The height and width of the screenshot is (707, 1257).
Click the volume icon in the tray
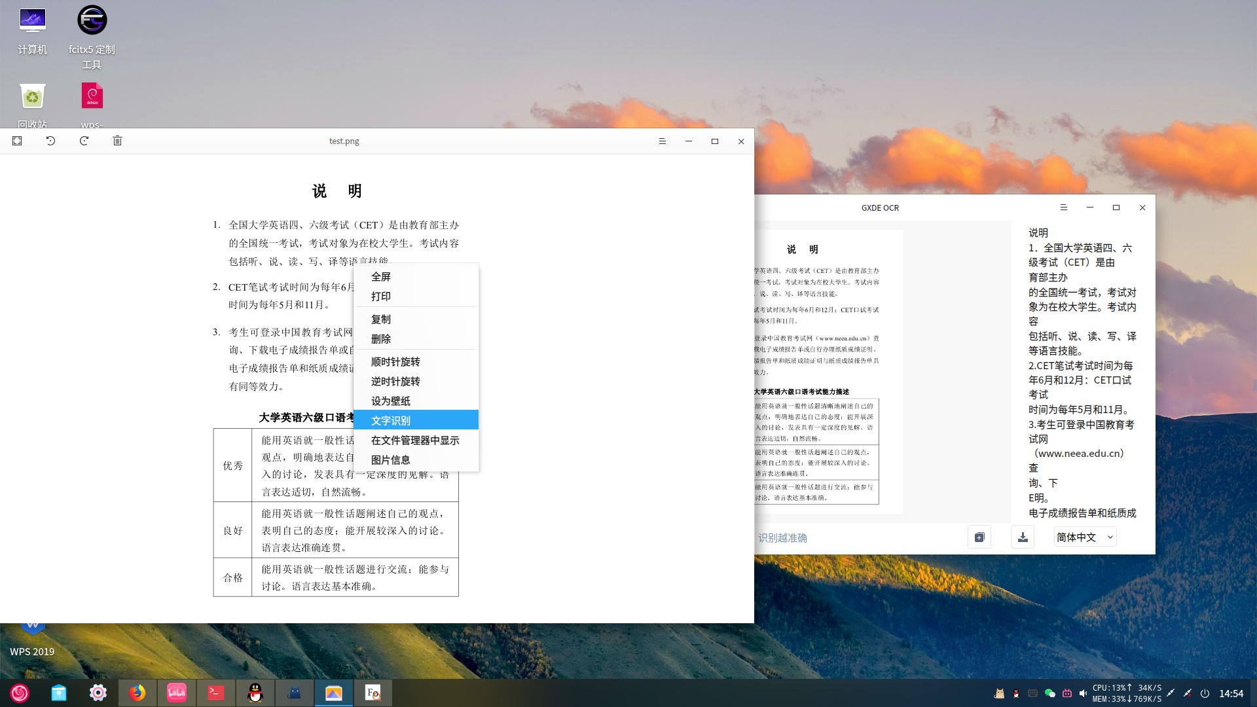point(1084,693)
